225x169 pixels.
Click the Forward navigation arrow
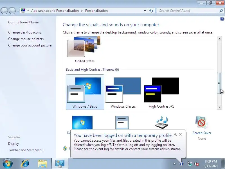[x=12, y=11]
